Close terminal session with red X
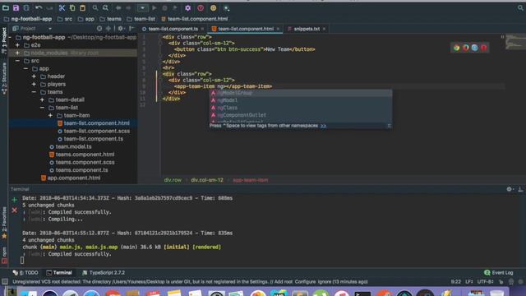Viewport: 526px width, 296px height. 15,210
